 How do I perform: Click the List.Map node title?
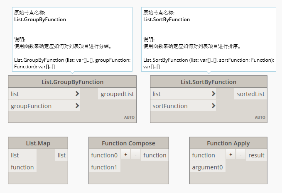click(38, 143)
